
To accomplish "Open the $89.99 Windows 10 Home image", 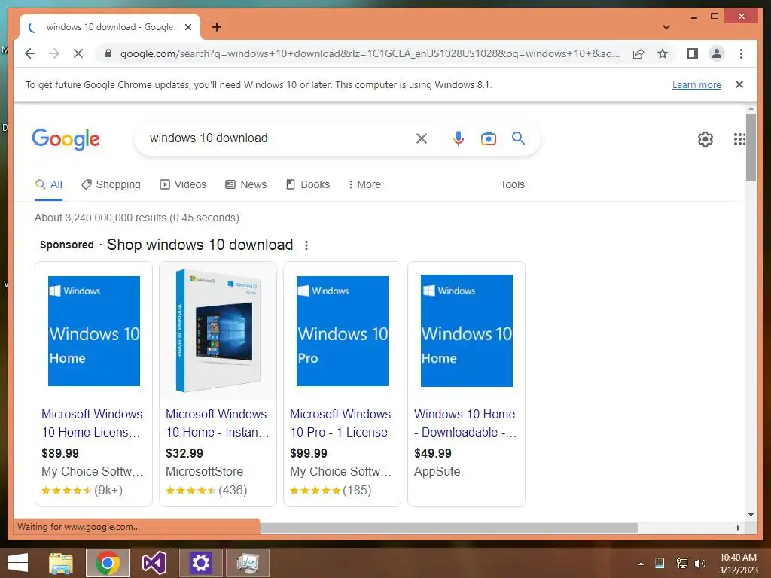I will (94, 331).
